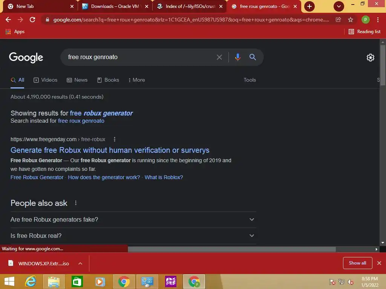The width and height of the screenshot is (386, 289).
Task: Open the Free Robux Generator sitelink
Action: tap(37, 178)
